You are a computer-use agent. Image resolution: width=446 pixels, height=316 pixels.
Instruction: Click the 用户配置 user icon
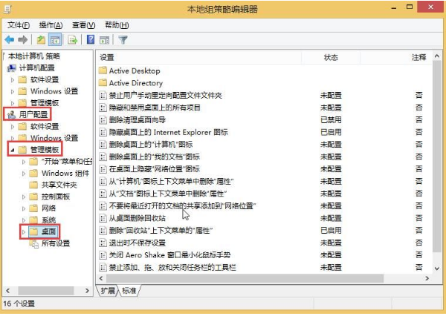pyautogui.click(x=12, y=114)
